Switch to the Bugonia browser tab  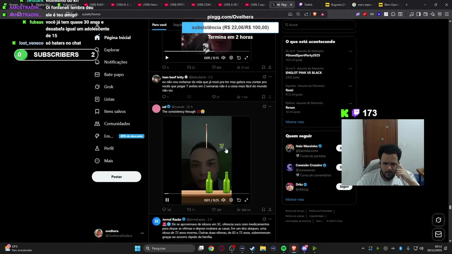click(x=335, y=5)
